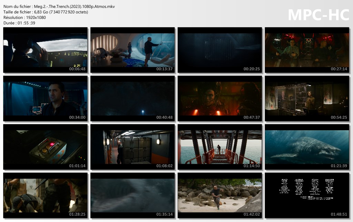Viewport: 353px width, 222px height.
Task: Click the beach running frame 01:42:02
Action: (220, 195)
